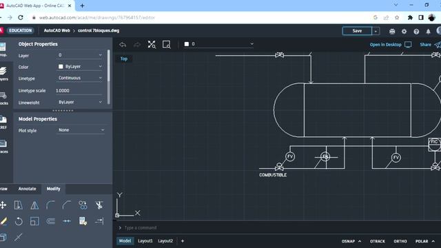Click Open in Desktop link

pyautogui.click(x=391, y=45)
